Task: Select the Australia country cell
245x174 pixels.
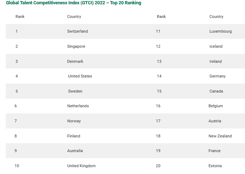Action: coord(75,151)
